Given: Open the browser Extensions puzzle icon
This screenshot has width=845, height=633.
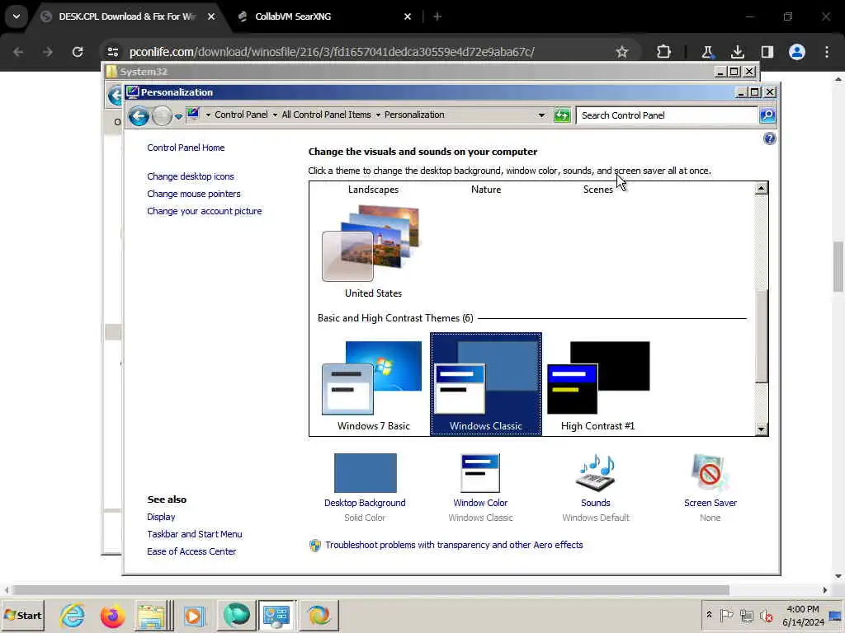Looking at the screenshot, I should click(x=664, y=52).
